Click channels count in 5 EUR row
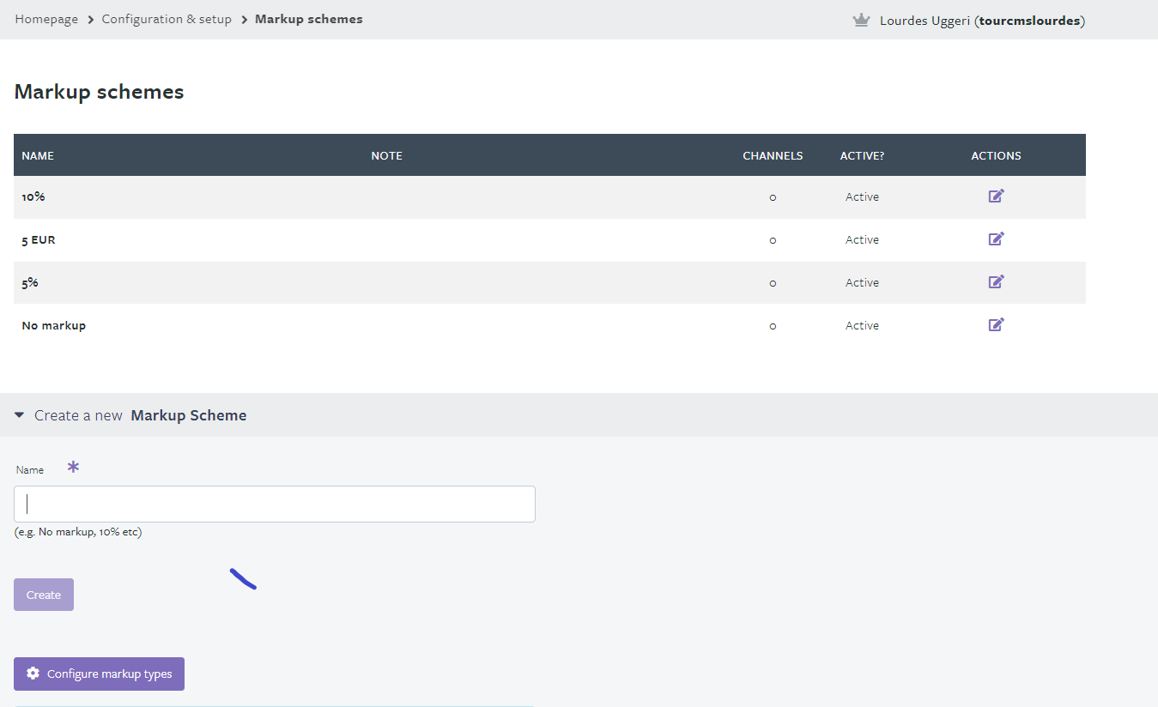The height and width of the screenshot is (707, 1158). point(773,240)
